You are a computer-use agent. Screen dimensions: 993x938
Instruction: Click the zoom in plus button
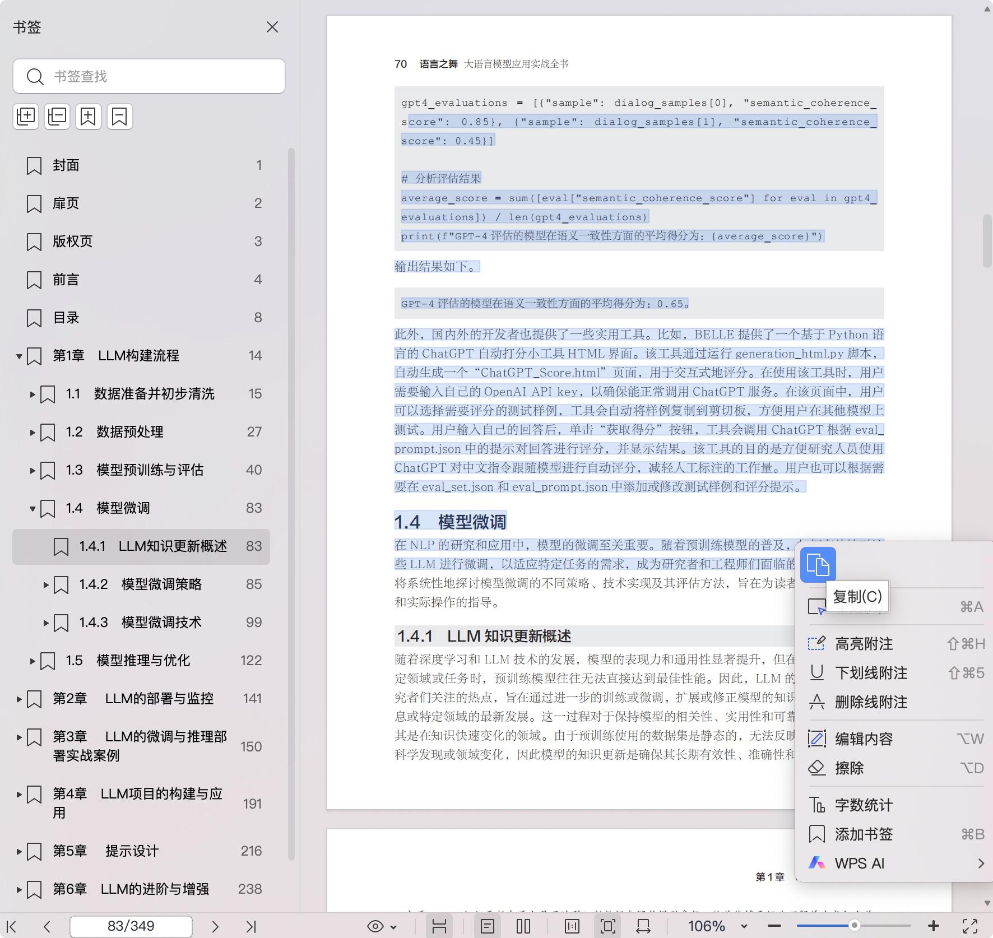coord(933,926)
